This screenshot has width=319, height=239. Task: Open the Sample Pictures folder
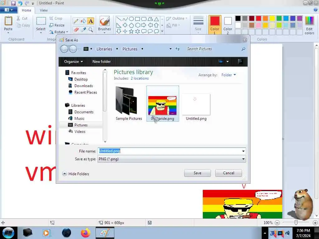129,104
